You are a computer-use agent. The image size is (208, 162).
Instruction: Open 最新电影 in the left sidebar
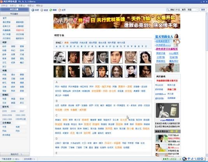(x=20, y=22)
